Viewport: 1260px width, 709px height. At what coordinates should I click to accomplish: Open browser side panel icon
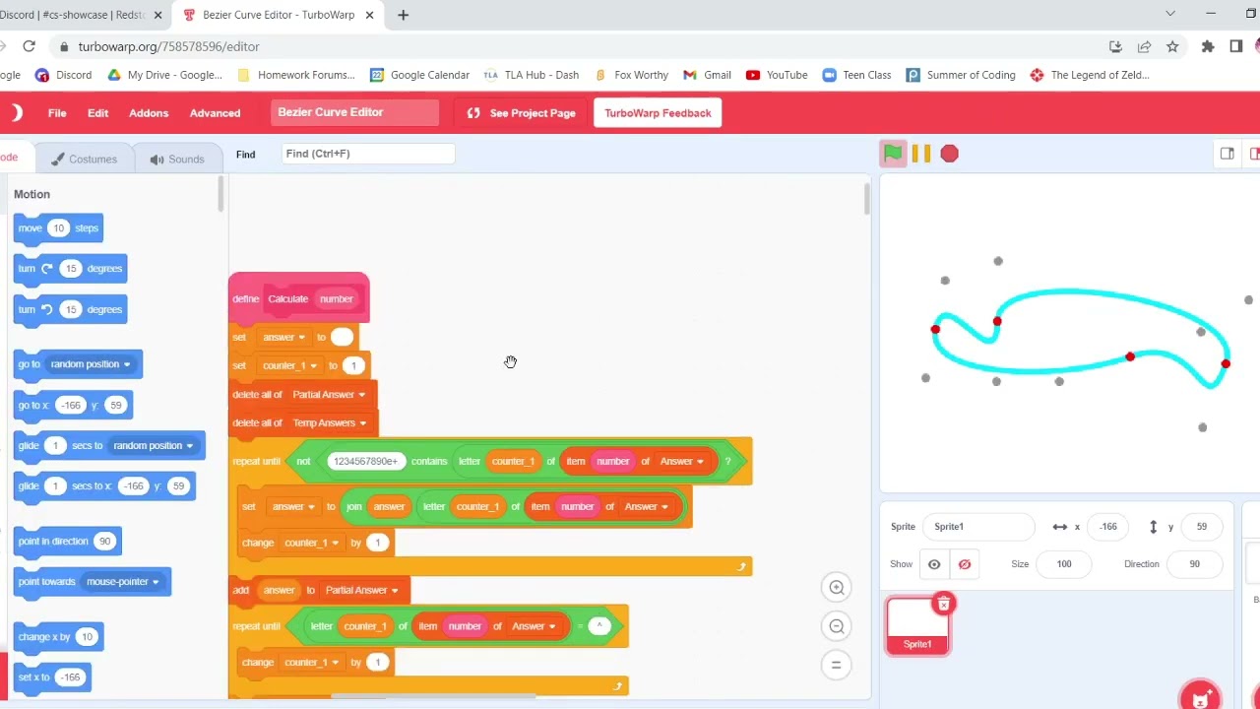[1236, 46]
